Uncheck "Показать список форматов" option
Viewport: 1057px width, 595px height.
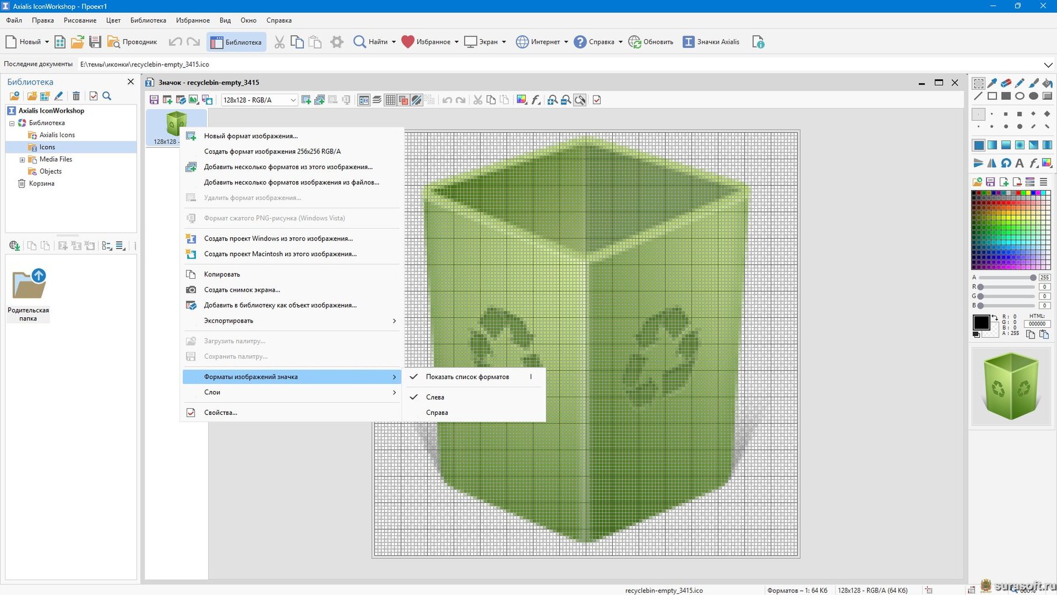point(467,377)
